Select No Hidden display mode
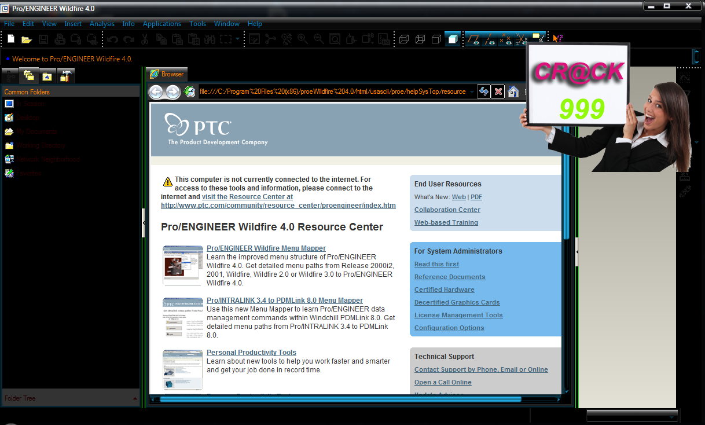This screenshot has height=425, width=705. click(x=436, y=39)
